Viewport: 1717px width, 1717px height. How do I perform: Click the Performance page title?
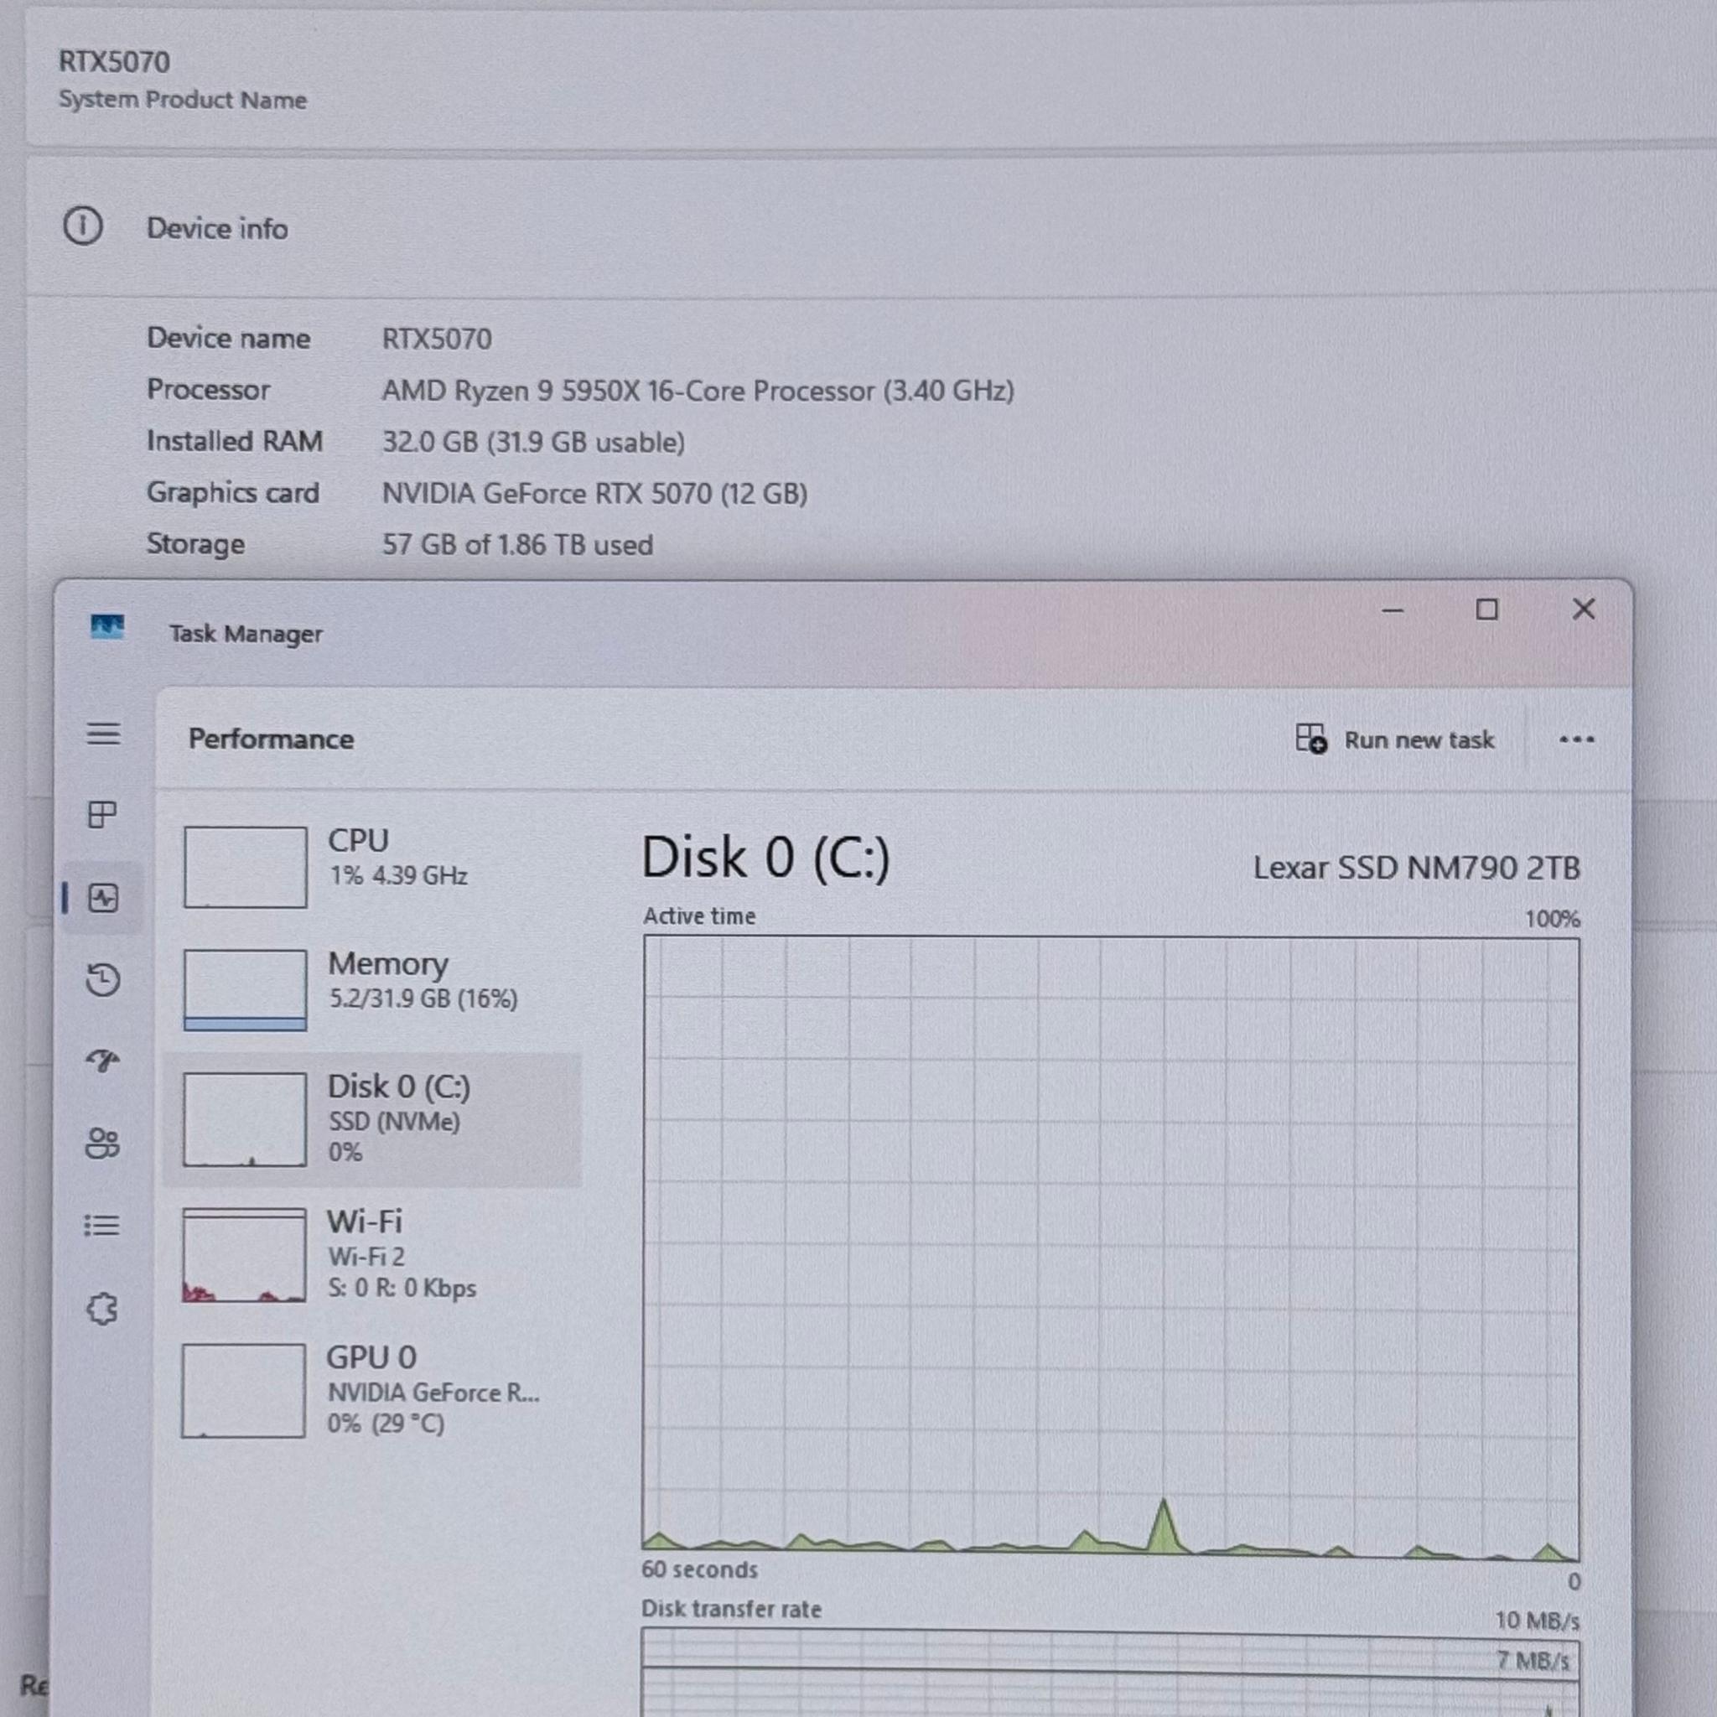271,739
